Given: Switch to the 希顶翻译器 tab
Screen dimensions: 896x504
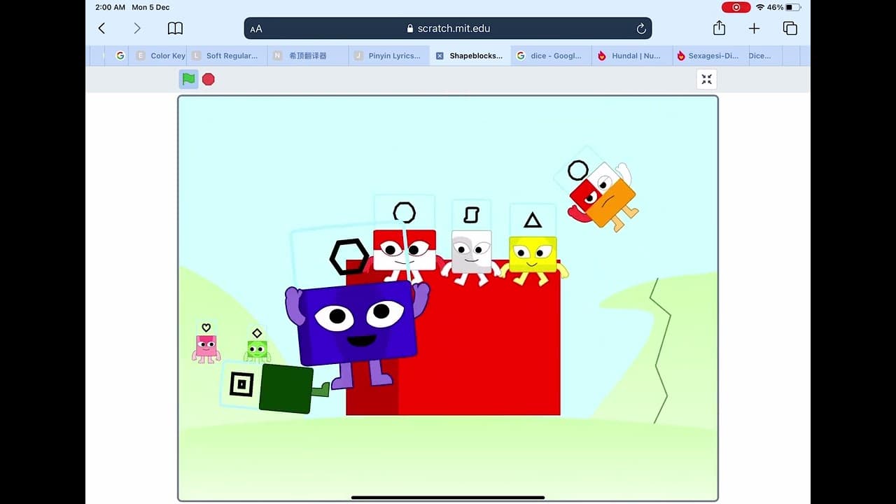Looking at the screenshot, I should click(308, 56).
